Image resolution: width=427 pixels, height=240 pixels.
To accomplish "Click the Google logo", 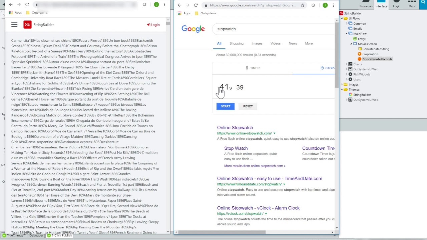I will pos(193,29).
